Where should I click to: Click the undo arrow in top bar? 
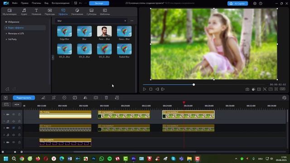81,3
